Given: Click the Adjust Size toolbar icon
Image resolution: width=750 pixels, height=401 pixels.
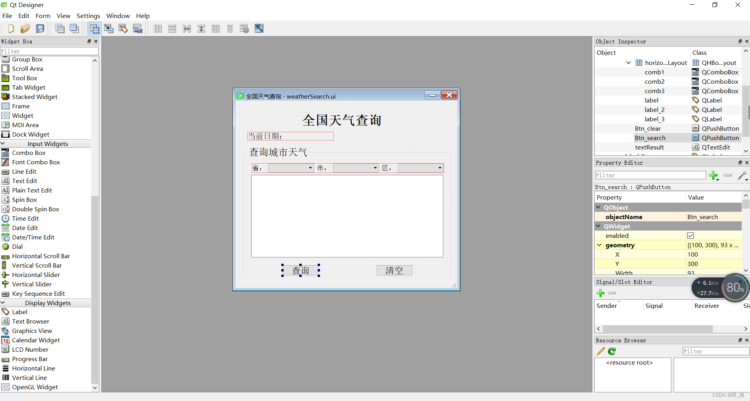Looking at the screenshot, I should pos(259,29).
